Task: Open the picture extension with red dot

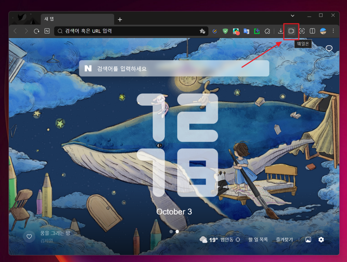Action: click(x=236, y=31)
